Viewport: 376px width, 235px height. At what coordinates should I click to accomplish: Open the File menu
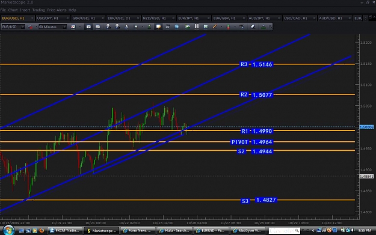point(3,10)
